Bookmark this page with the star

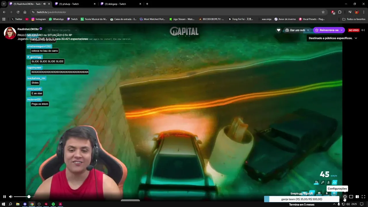pyautogui.click(x=323, y=12)
